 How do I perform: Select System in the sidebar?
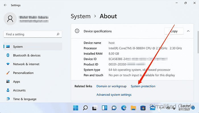(x=33, y=47)
